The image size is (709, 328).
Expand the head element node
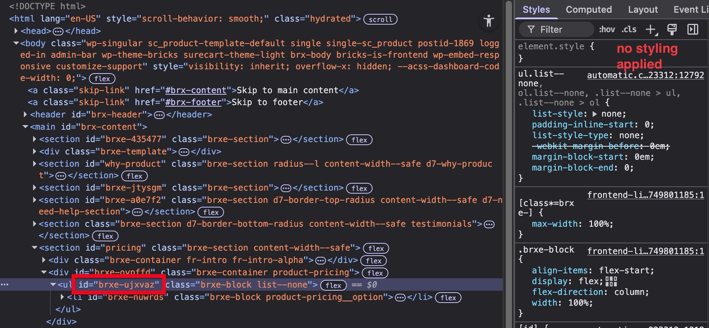click(16, 31)
